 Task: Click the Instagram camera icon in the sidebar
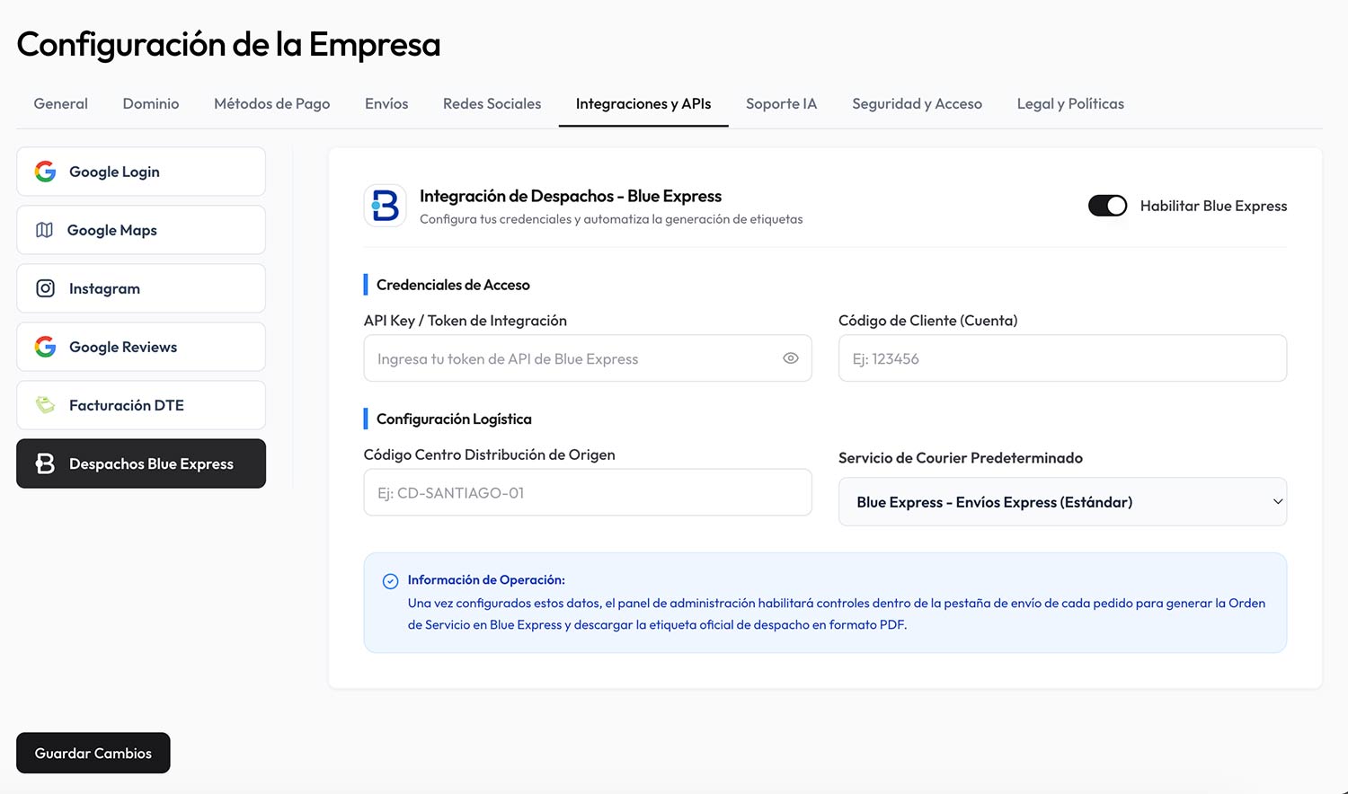45,288
